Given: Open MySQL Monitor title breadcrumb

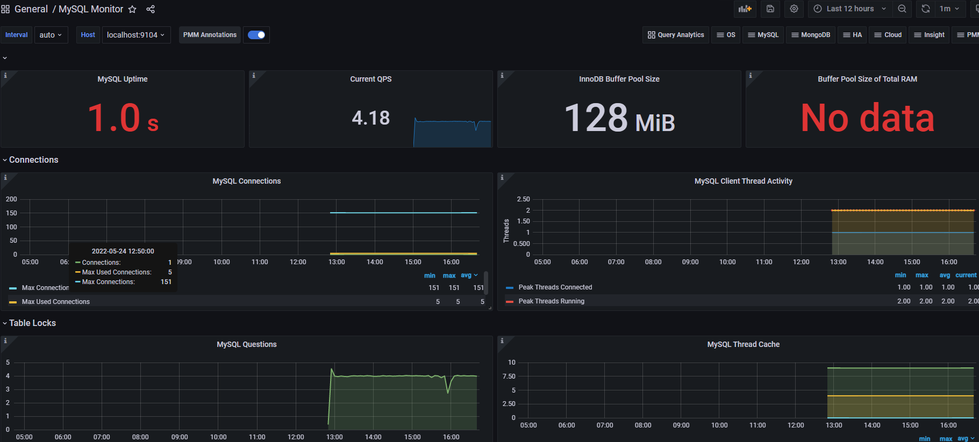Looking at the screenshot, I should [91, 9].
